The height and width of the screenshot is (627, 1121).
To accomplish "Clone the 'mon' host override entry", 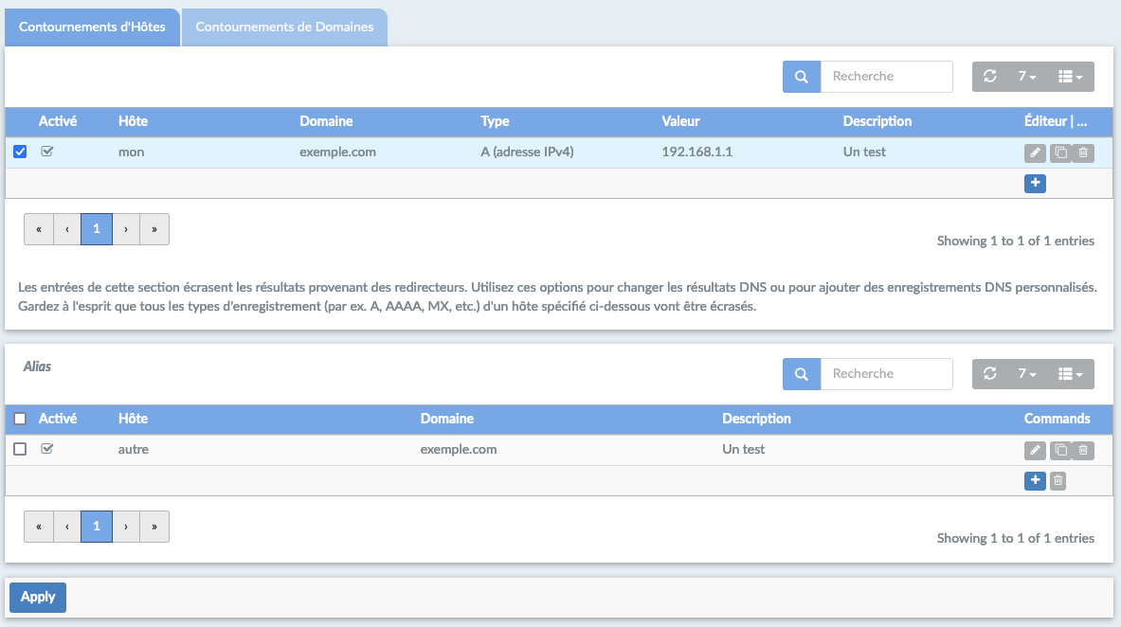I will 1060,153.
